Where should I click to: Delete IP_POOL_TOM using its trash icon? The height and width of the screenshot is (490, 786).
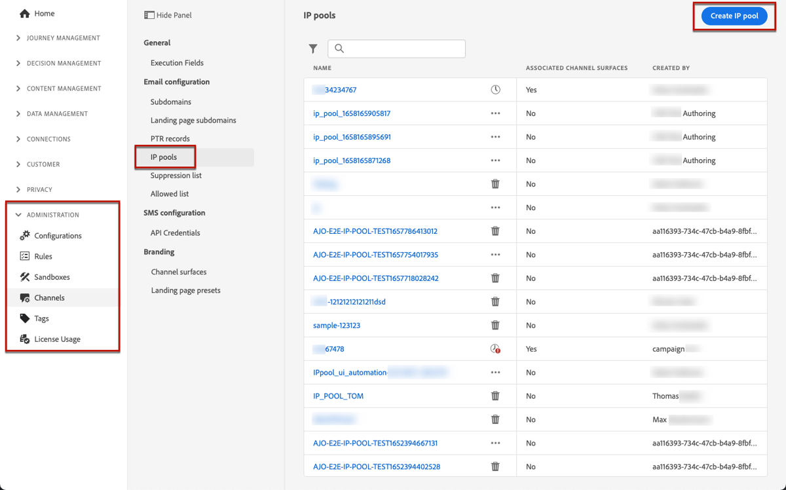pyautogui.click(x=495, y=396)
